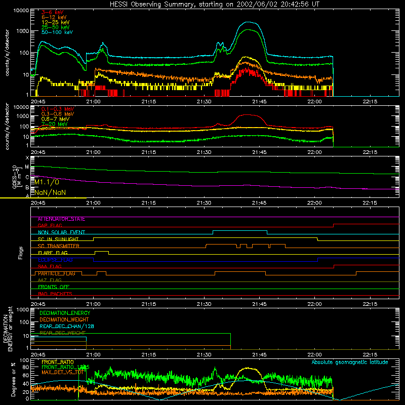Click the plot title starting with HESSI Observing Summary
Screen dimensions: 405x405
(x=215, y=5)
